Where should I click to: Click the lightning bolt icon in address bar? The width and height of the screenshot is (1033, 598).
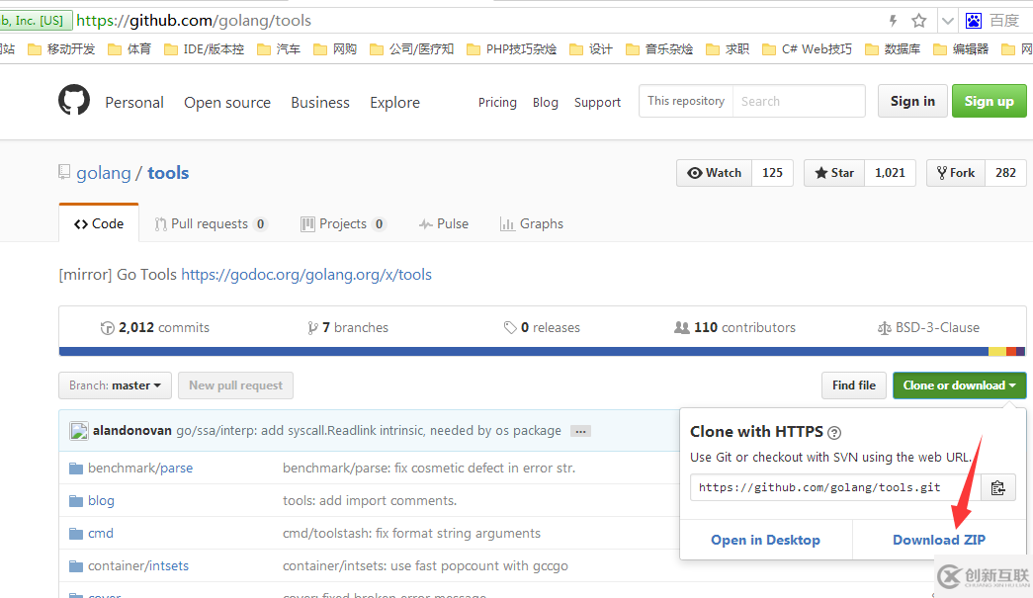[x=894, y=21]
